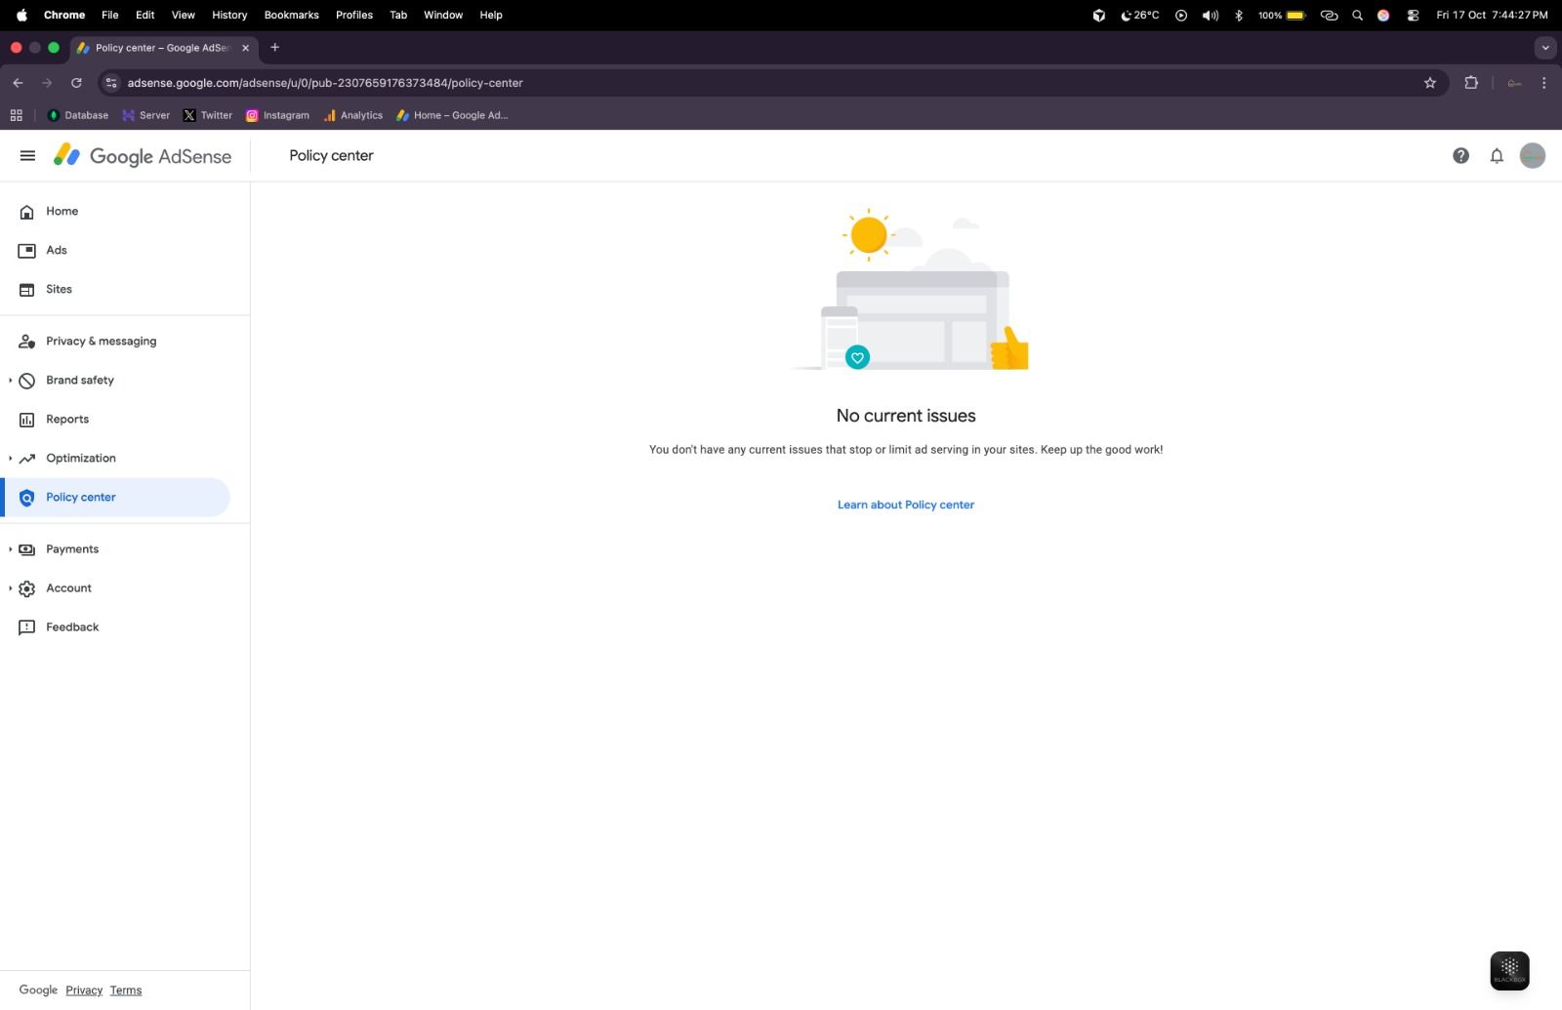Open the Home – Google Ad... bookmark
The height and width of the screenshot is (1010, 1562).
click(x=452, y=115)
